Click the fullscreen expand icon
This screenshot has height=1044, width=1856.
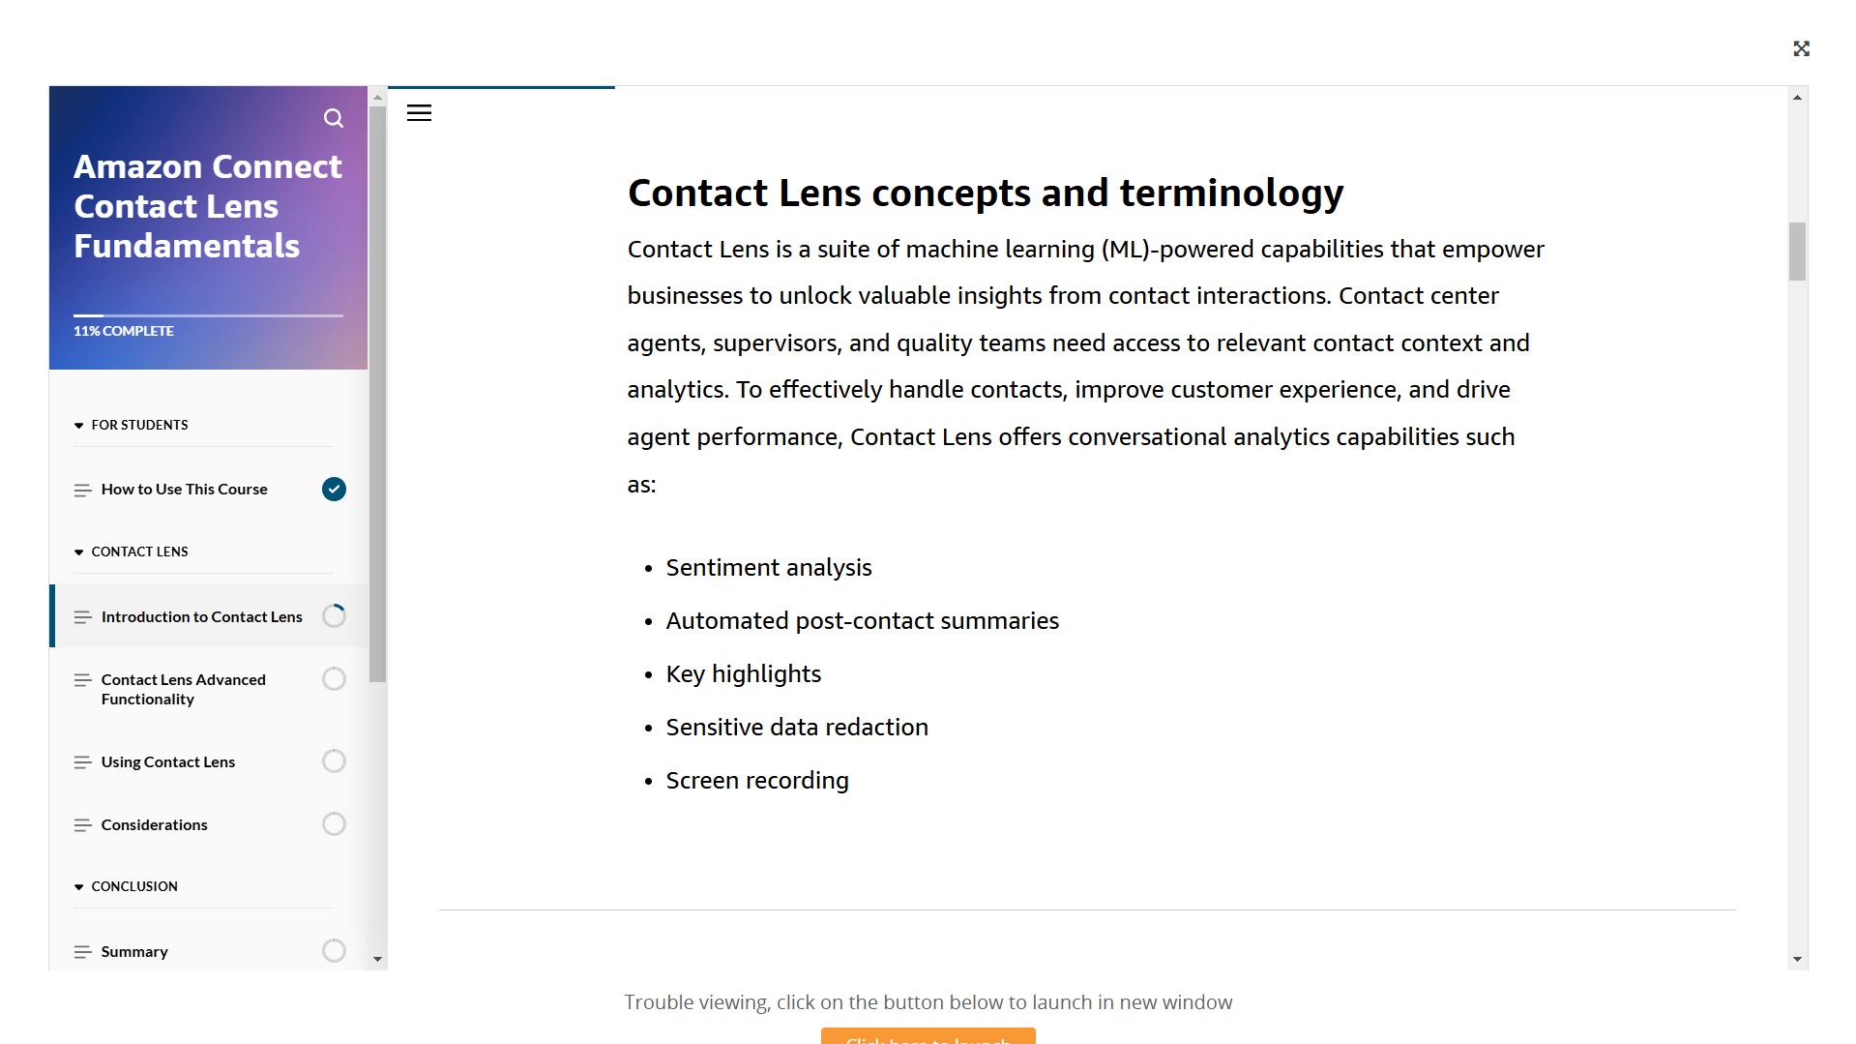(1801, 48)
